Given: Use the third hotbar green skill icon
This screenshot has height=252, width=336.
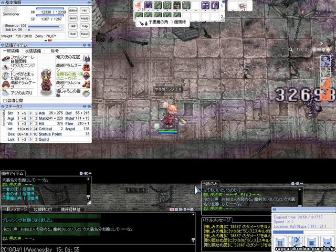Looking at the screenshot, I should click(x=157, y=5).
